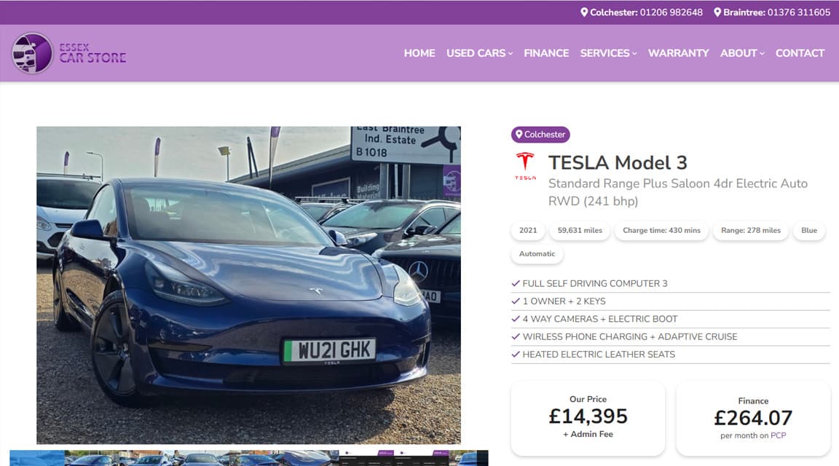This screenshot has width=839, height=466.
Task: Click the Tesla brand logo
Action: [x=525, y=167]
